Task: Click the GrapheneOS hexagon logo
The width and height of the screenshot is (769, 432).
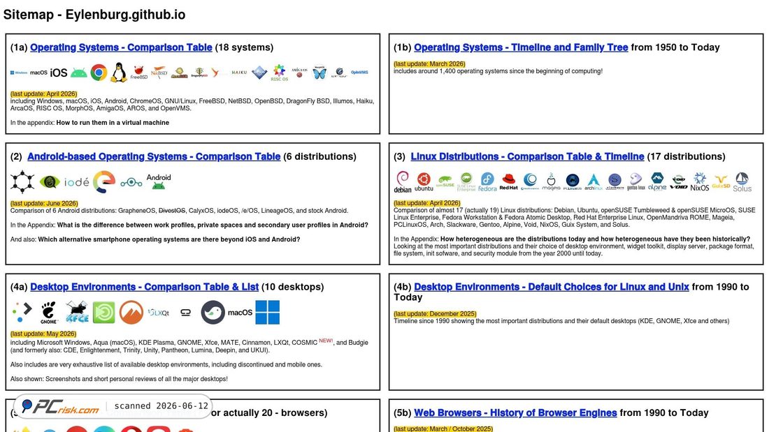Action: (x=22, y=181)
